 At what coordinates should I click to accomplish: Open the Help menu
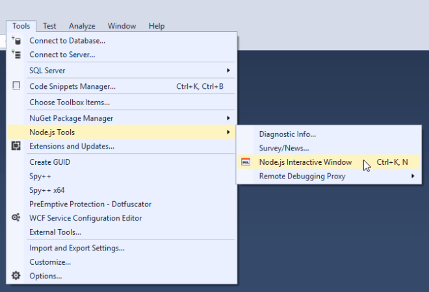tap(157, 26)
